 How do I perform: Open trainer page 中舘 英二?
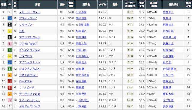click(168, 12)
